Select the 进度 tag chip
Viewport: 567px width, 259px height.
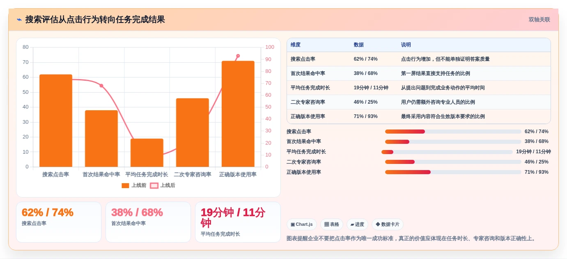357,225
